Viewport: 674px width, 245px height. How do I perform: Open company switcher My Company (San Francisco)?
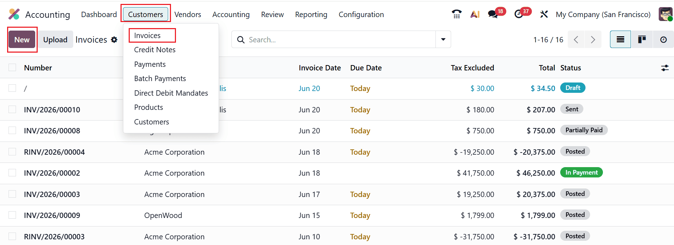(x=603, y=14)
